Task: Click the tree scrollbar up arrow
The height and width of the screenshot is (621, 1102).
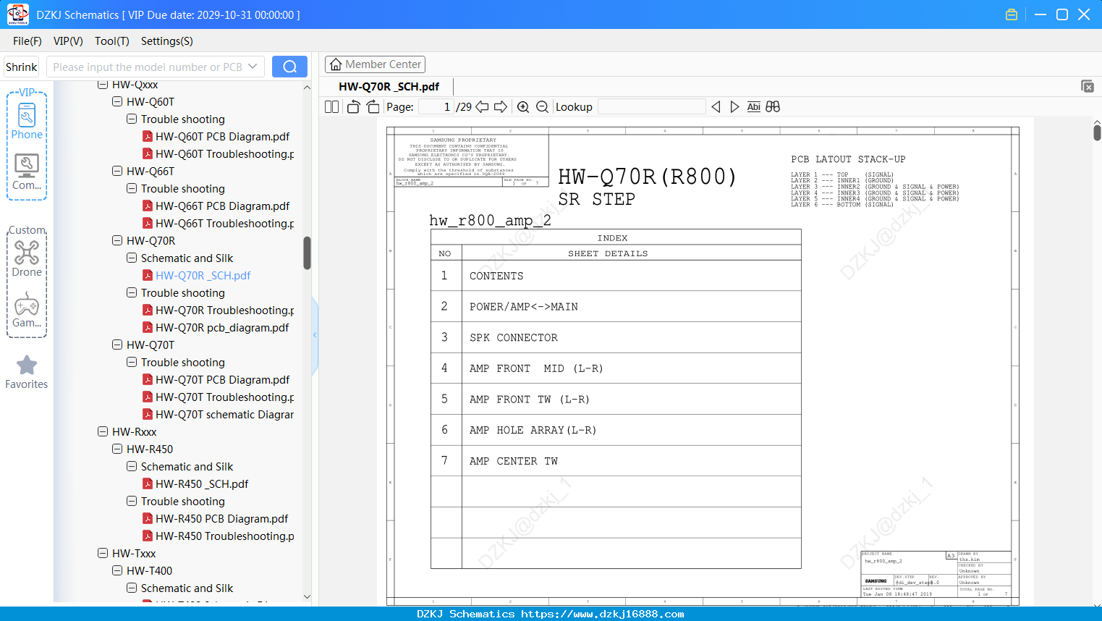Action: click(x=307, y=88)
